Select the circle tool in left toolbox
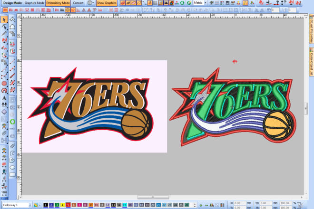Screen dimensions: 314x209 point(4,84)
